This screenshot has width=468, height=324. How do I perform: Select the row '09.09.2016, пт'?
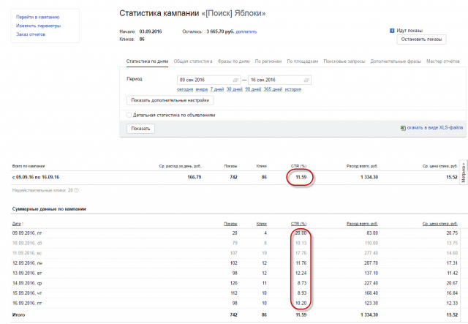tap(235, 233)
